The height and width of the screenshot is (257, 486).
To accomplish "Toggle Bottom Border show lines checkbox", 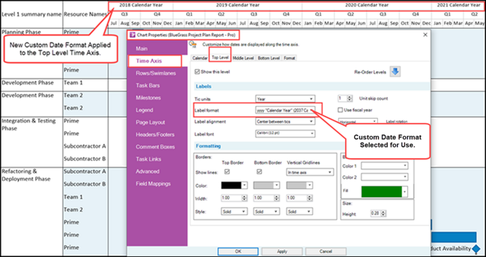I will pyautogui.click(x=259, y=172).
